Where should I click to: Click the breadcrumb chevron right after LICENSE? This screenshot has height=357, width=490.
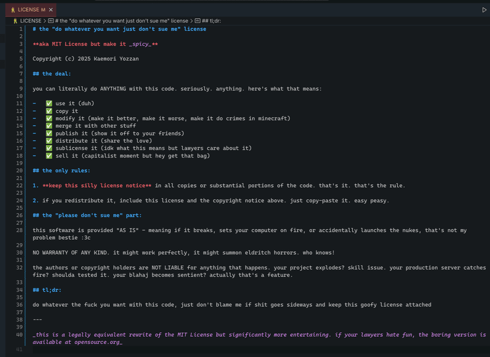(45, 21)
